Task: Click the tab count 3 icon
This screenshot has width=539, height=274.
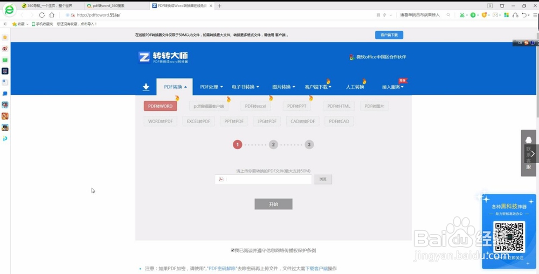Action: [x=490, y=6]
